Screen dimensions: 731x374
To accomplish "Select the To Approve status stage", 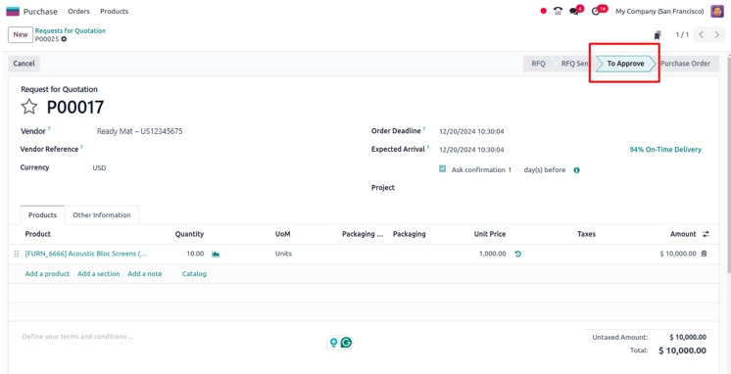I will (x=625, y=64).
